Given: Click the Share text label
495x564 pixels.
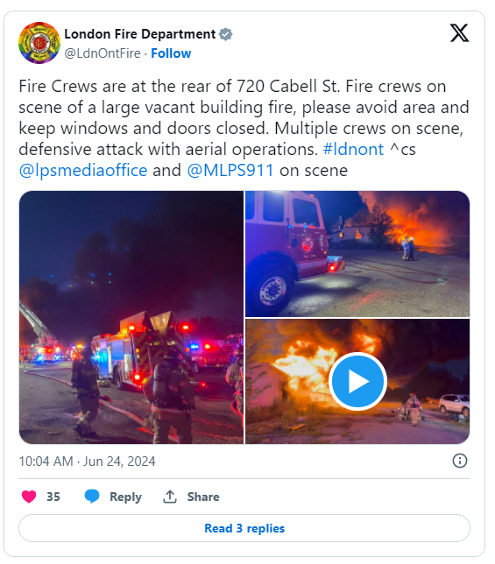Looking at the screenshot, I should tap(203, 497).
